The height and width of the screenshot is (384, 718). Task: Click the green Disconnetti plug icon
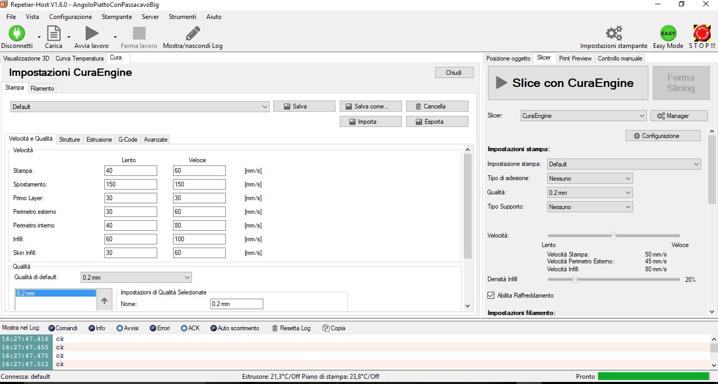click(17, 33)
